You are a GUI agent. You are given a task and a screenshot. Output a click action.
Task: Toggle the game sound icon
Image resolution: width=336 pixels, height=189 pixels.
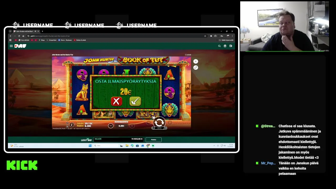pyautogui.click(x=67, y=127)
